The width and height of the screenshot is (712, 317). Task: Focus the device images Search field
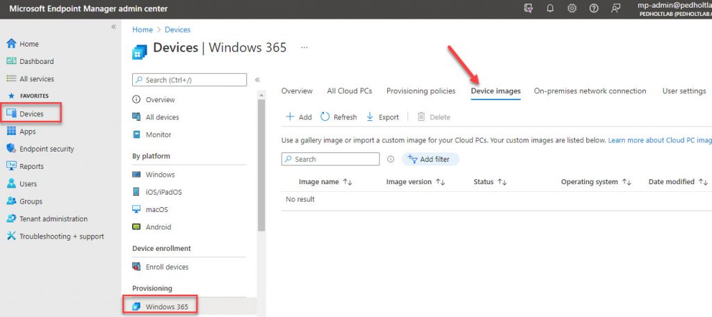(x=330, y=159)
